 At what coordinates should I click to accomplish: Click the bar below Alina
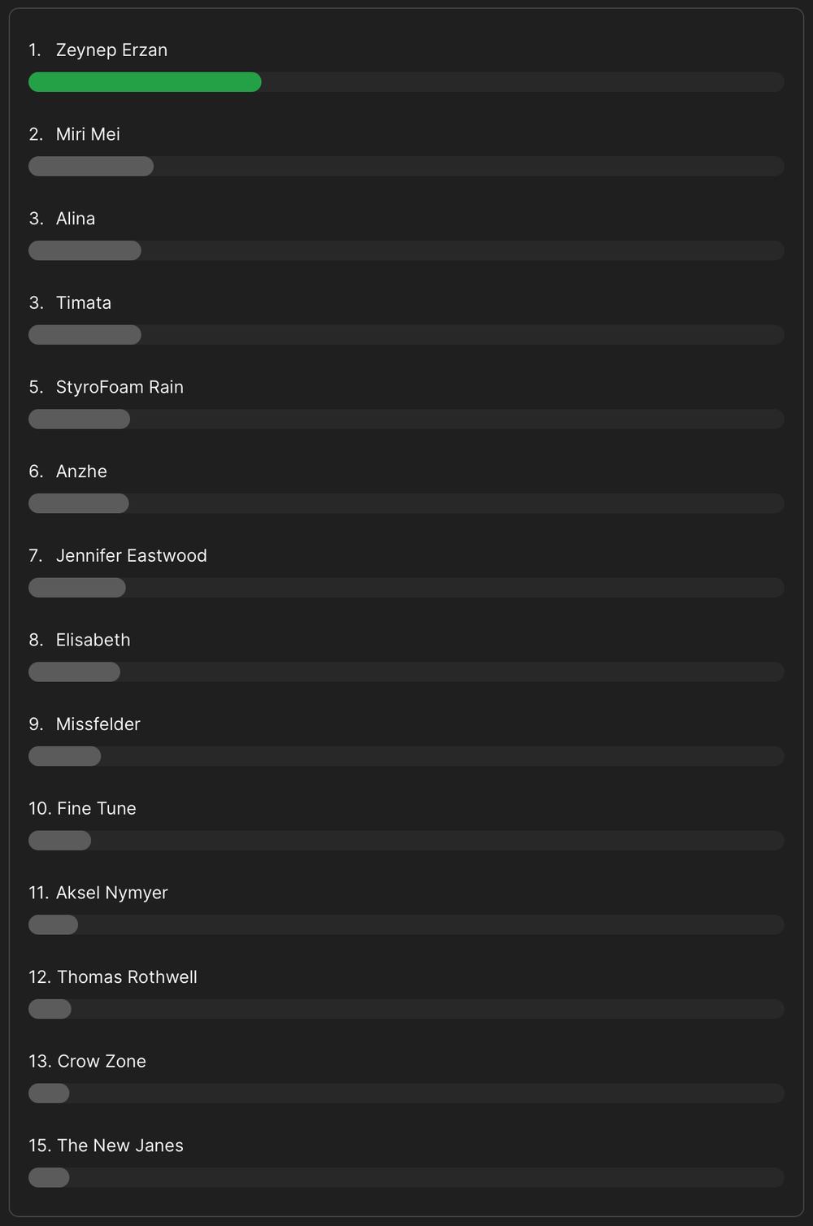pos(85,250)
